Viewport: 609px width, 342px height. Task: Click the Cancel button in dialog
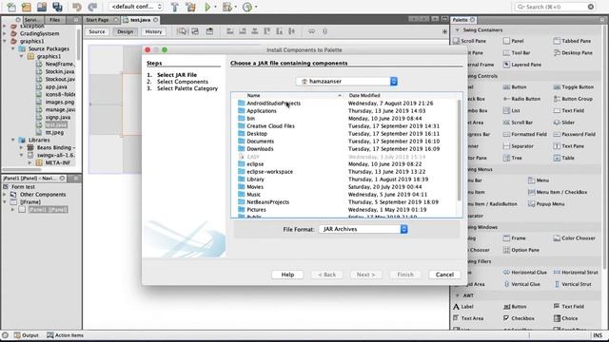click(x=444, y=275)
